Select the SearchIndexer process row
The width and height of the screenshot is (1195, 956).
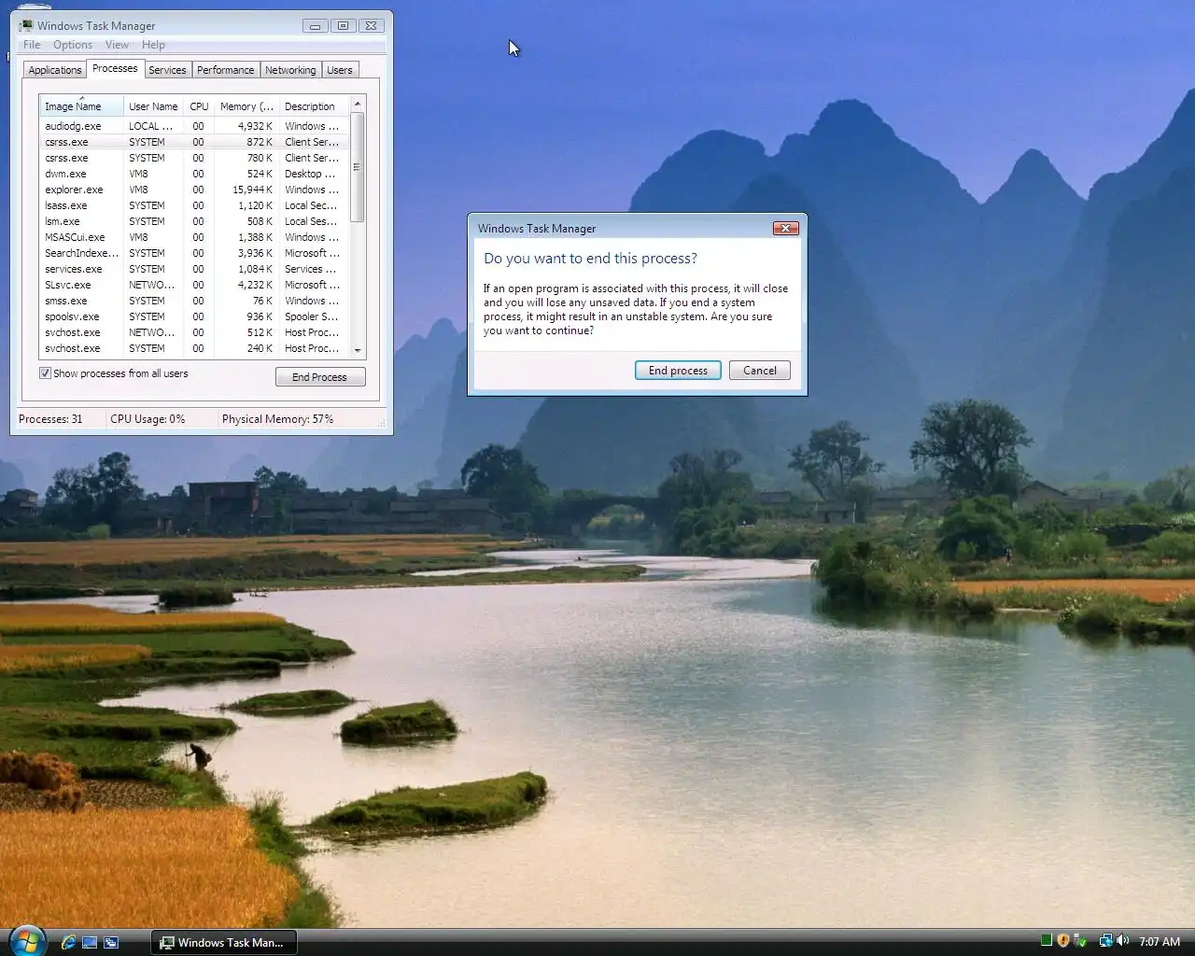[194, 253]
